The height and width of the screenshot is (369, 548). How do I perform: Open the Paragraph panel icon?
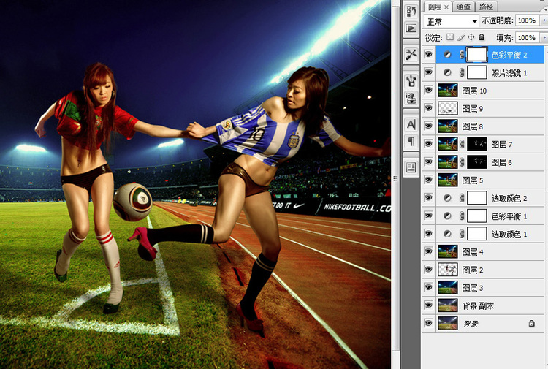(411, 141)
